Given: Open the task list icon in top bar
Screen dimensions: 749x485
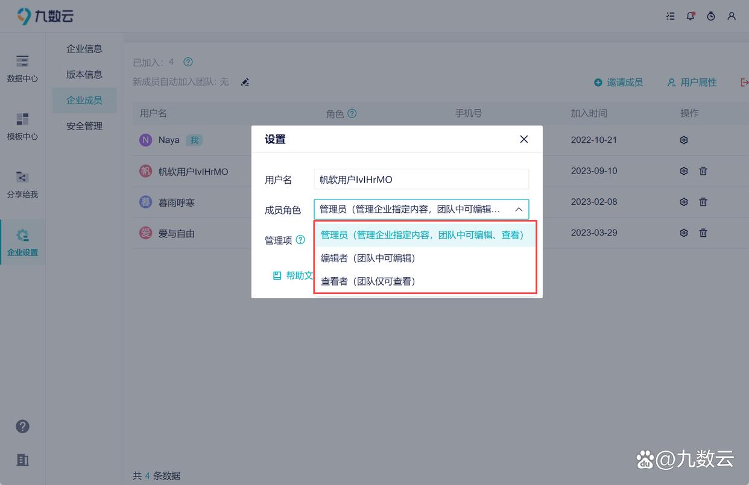Looking at the screenshot, I should coord(670,16).
